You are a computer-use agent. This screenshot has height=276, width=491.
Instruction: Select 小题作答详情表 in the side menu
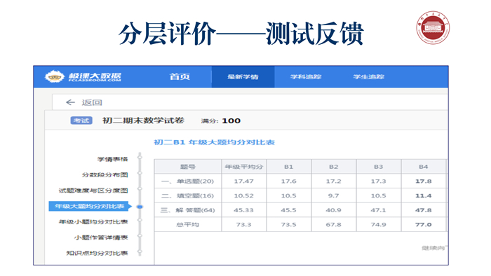101,237
